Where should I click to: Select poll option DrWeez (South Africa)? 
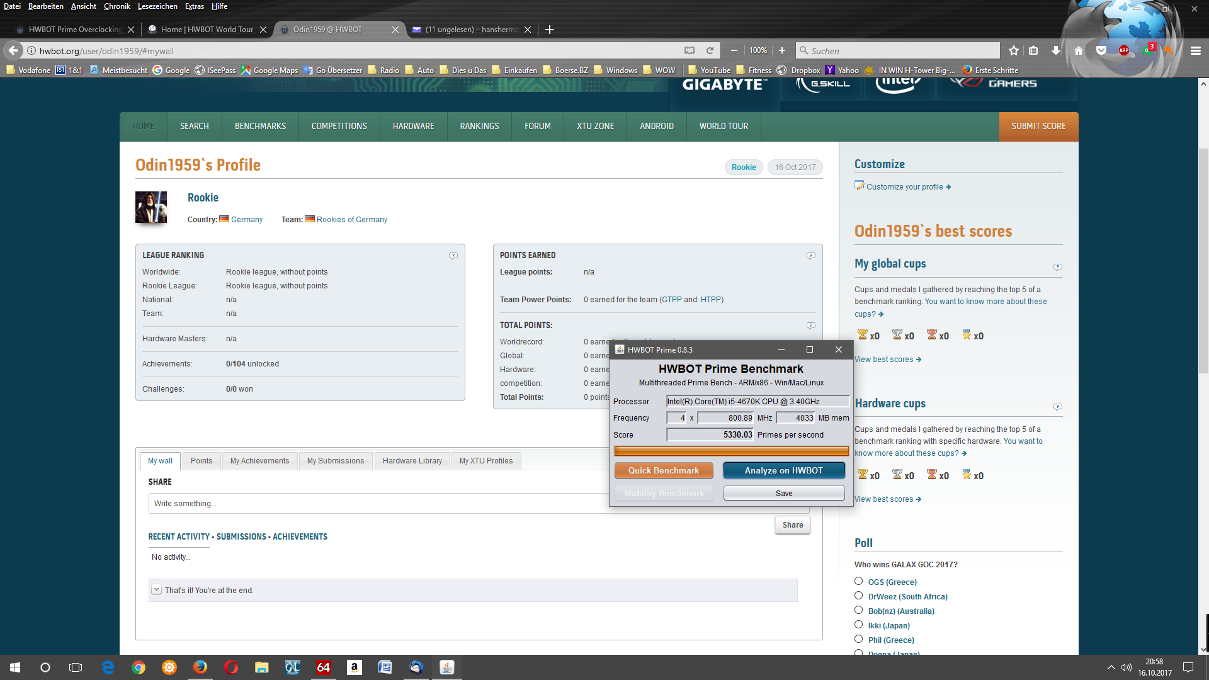point(858,596)
